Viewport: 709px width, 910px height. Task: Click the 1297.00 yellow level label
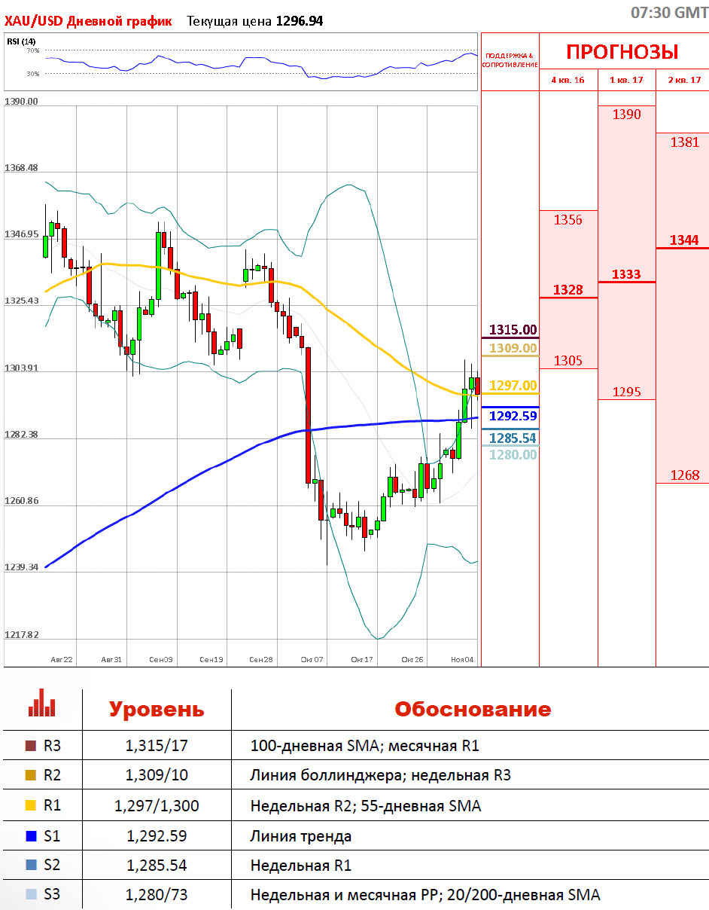(513, 386)
